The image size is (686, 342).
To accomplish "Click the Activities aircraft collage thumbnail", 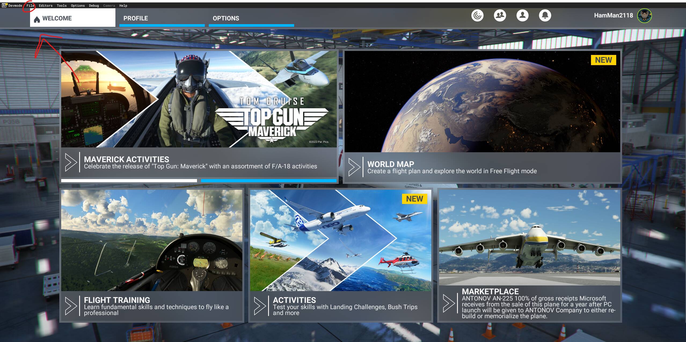I will point(340,240).
